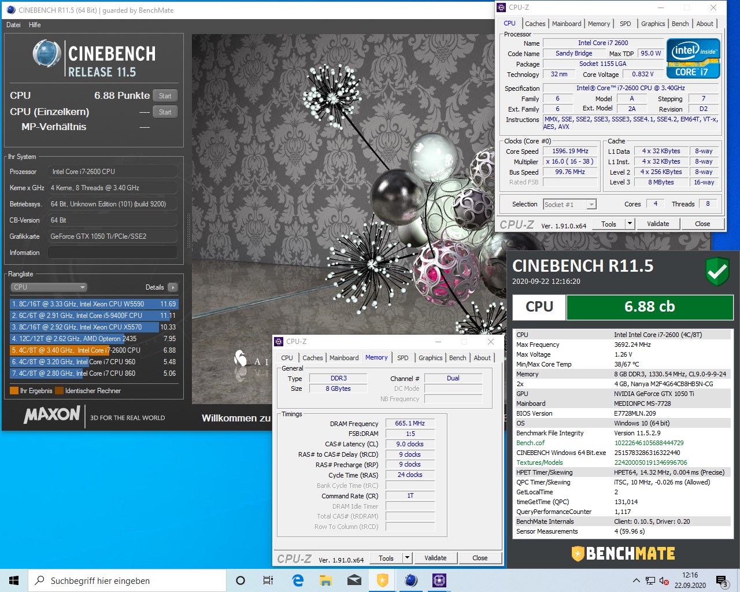
Task: Click the BenchMate logo at bottom
Action: (x=623, y=553)
